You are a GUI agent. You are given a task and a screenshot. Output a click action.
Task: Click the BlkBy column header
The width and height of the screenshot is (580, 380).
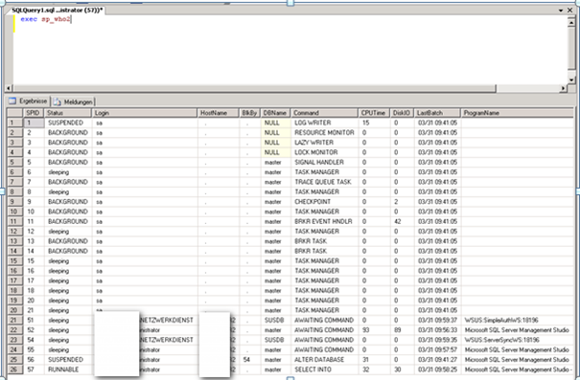click(249, 113)
